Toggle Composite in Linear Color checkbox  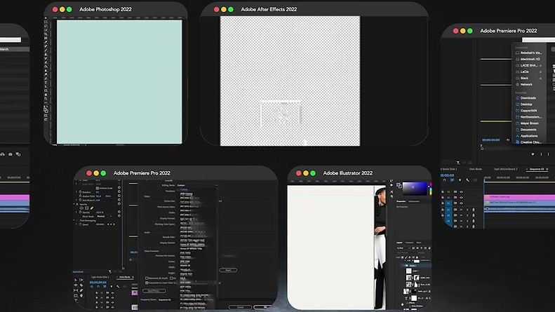click(x=147, y=283)
